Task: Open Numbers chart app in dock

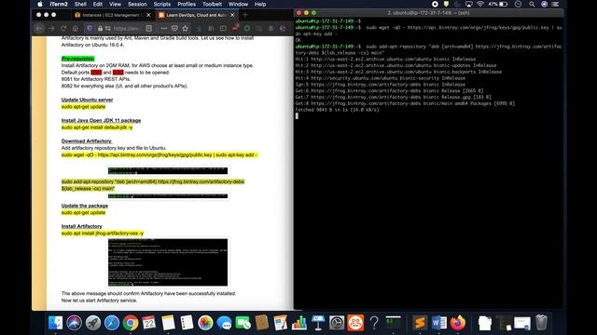Action: tap(299, 323)
